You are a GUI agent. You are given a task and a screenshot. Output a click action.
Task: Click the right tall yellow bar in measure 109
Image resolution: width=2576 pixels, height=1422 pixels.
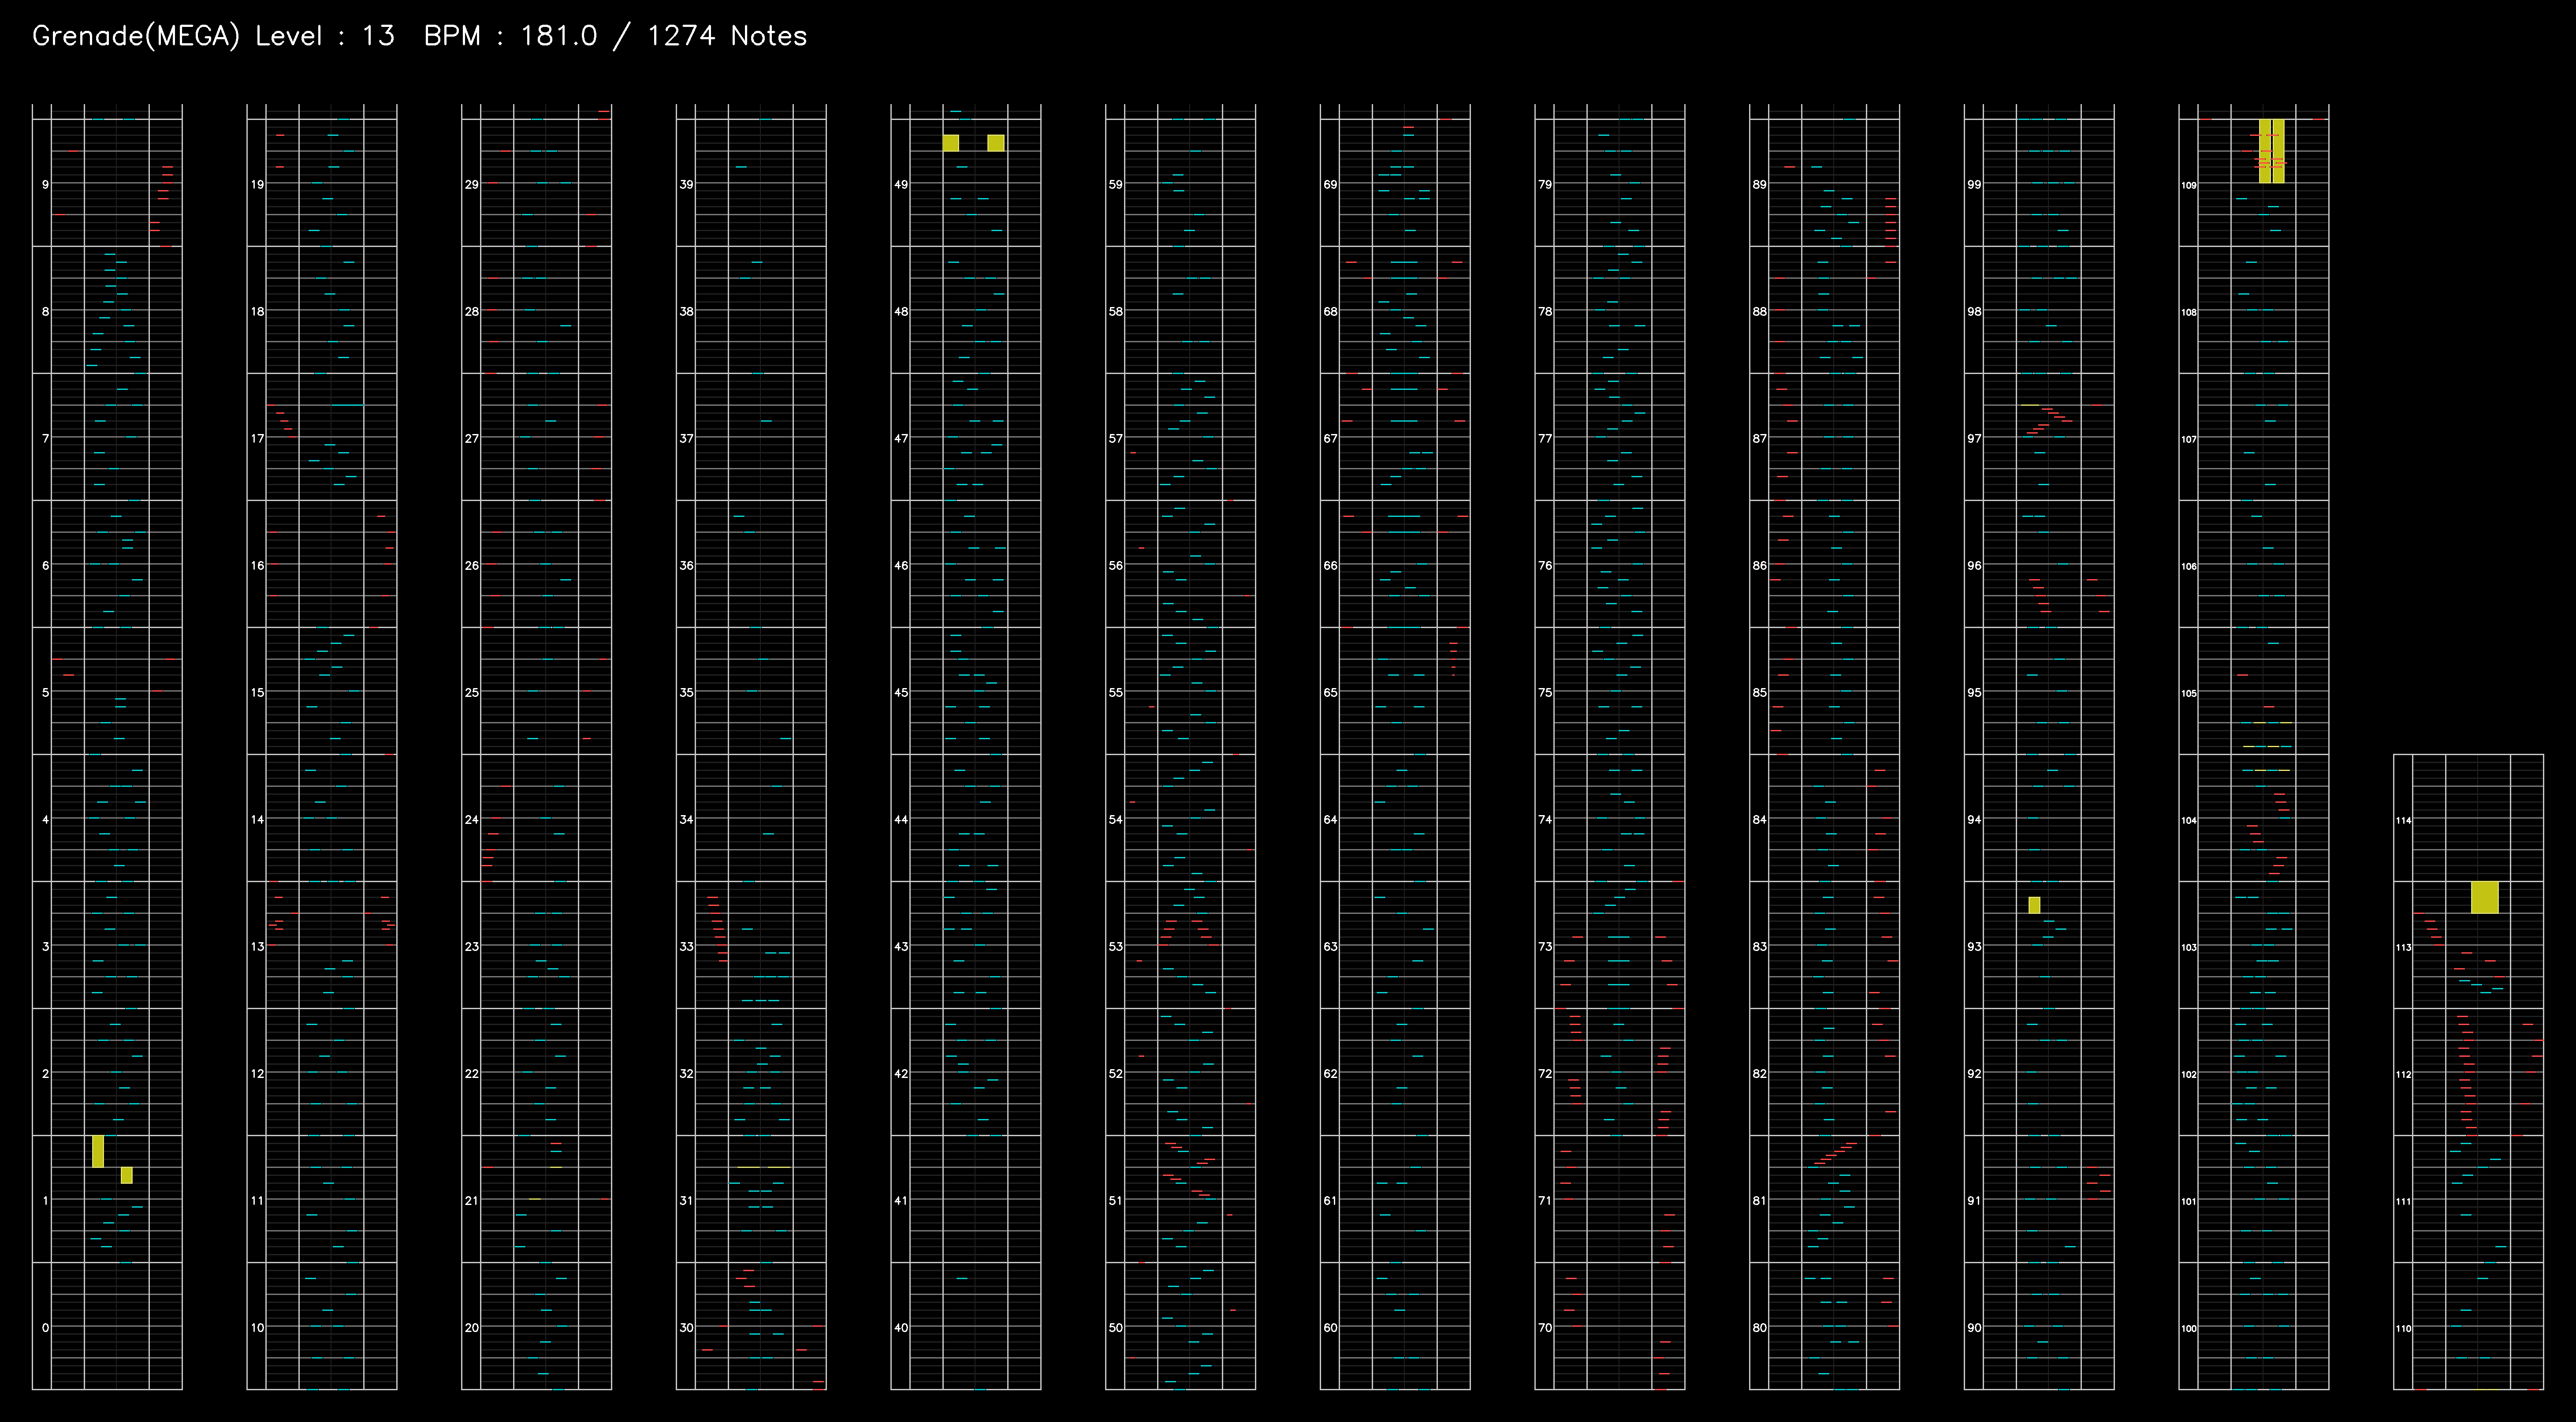click(x=2278, y=151)
